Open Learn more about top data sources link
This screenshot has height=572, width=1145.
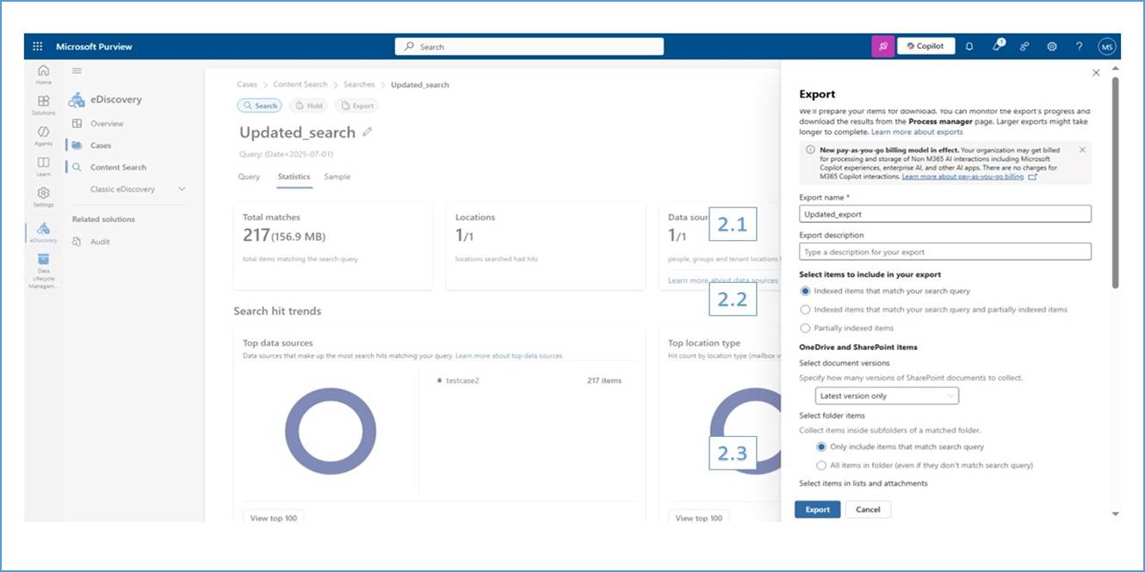[x=508, y=355]
